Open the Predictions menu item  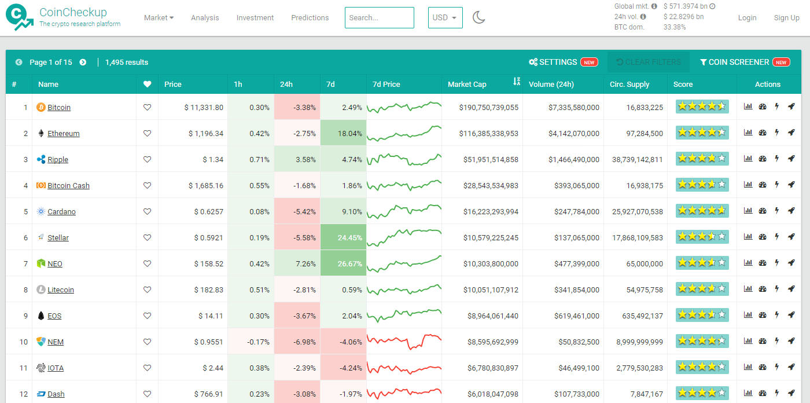(x=310, y=17)
